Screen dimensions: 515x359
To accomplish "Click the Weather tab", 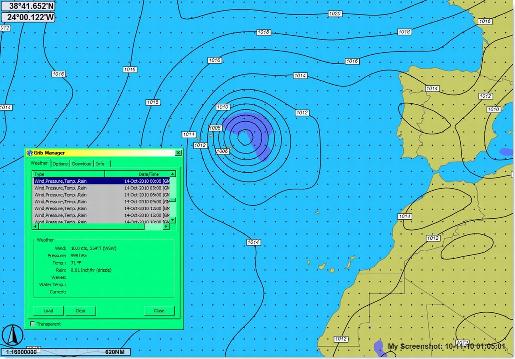I will point(39,163).
